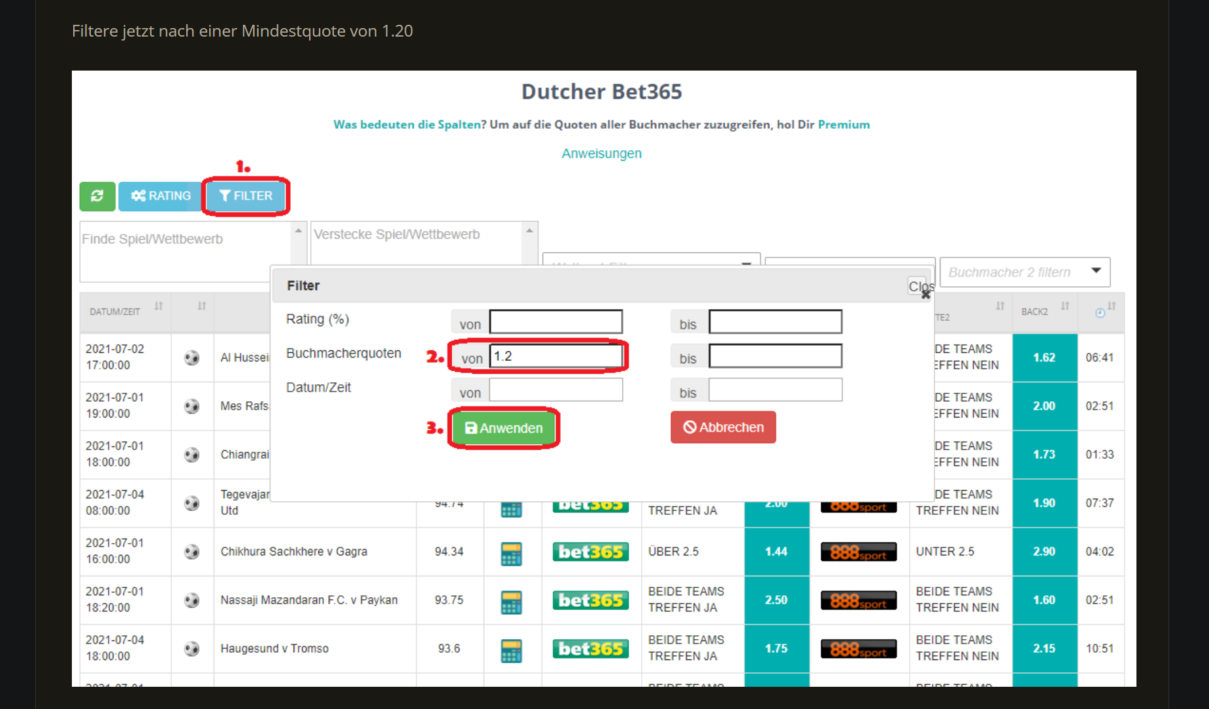Click soccer ball icon in Mes Rafs row
This screenshot has width=1209, height=709.
click(191, 406)
